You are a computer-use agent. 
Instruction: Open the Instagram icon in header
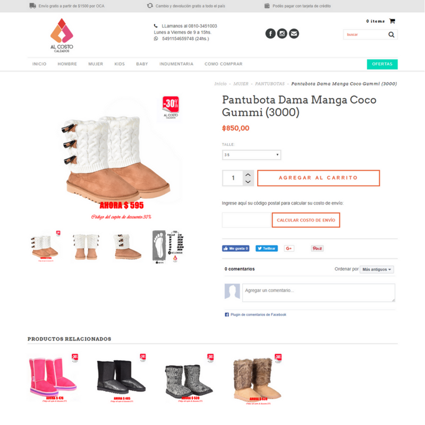(282, 33)
